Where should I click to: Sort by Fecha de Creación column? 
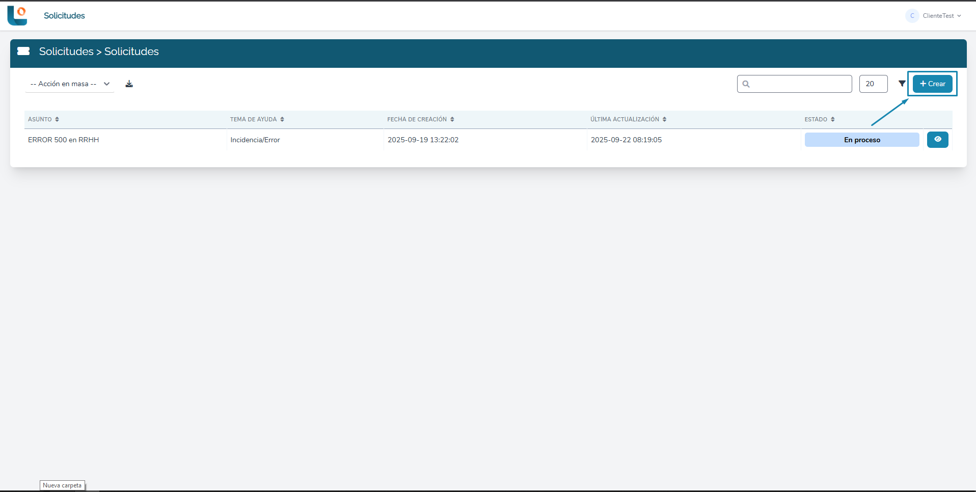click(452, 119)
